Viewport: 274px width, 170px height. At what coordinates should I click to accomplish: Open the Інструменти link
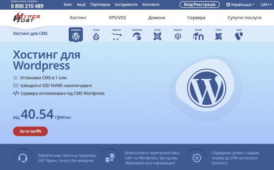(126, 5)
